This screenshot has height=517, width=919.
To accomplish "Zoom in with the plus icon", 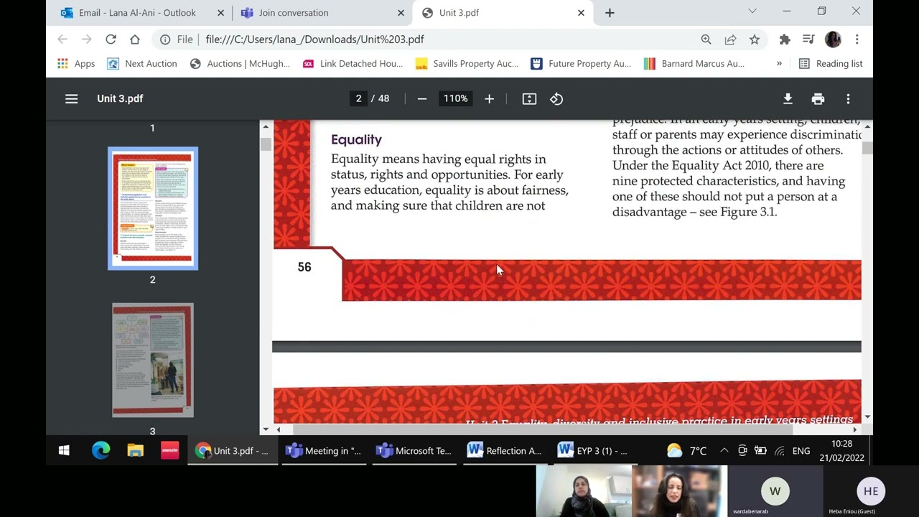I will pyautogui.click(x=489, y=99).
